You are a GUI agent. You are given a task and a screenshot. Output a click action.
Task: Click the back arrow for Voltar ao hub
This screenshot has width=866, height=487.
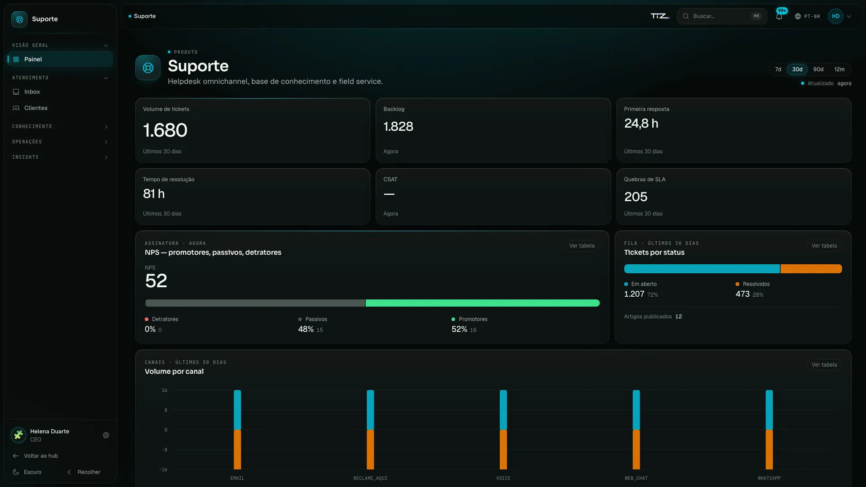(16, 456)
